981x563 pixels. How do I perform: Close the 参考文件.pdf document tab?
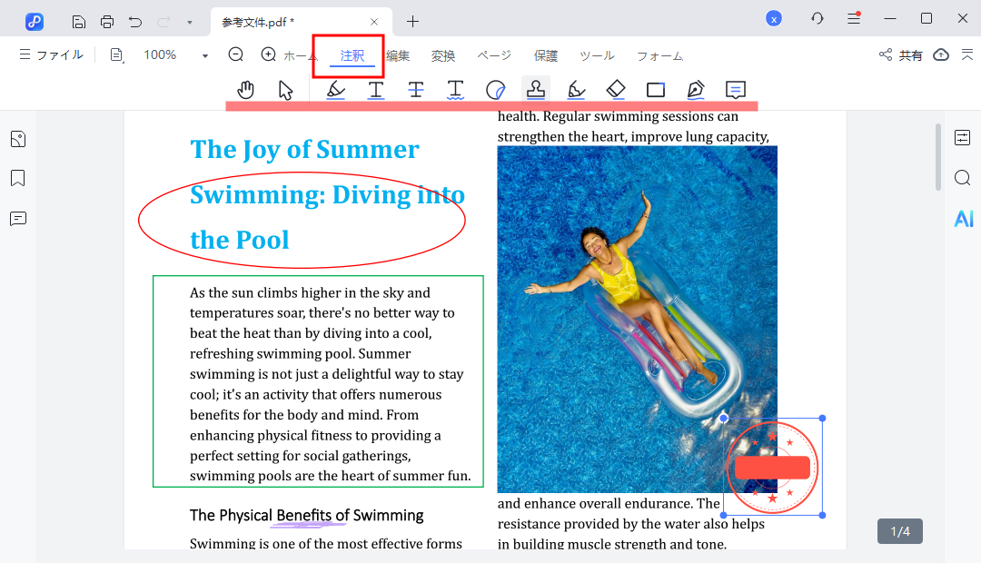pos(374,21)
